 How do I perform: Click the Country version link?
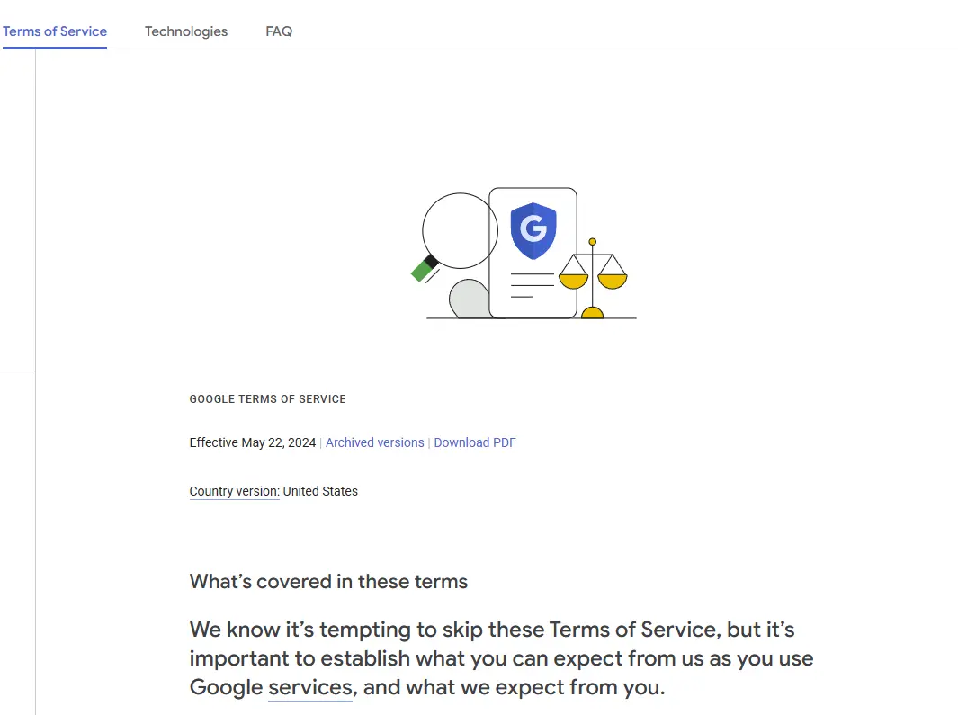coord(234,491)
